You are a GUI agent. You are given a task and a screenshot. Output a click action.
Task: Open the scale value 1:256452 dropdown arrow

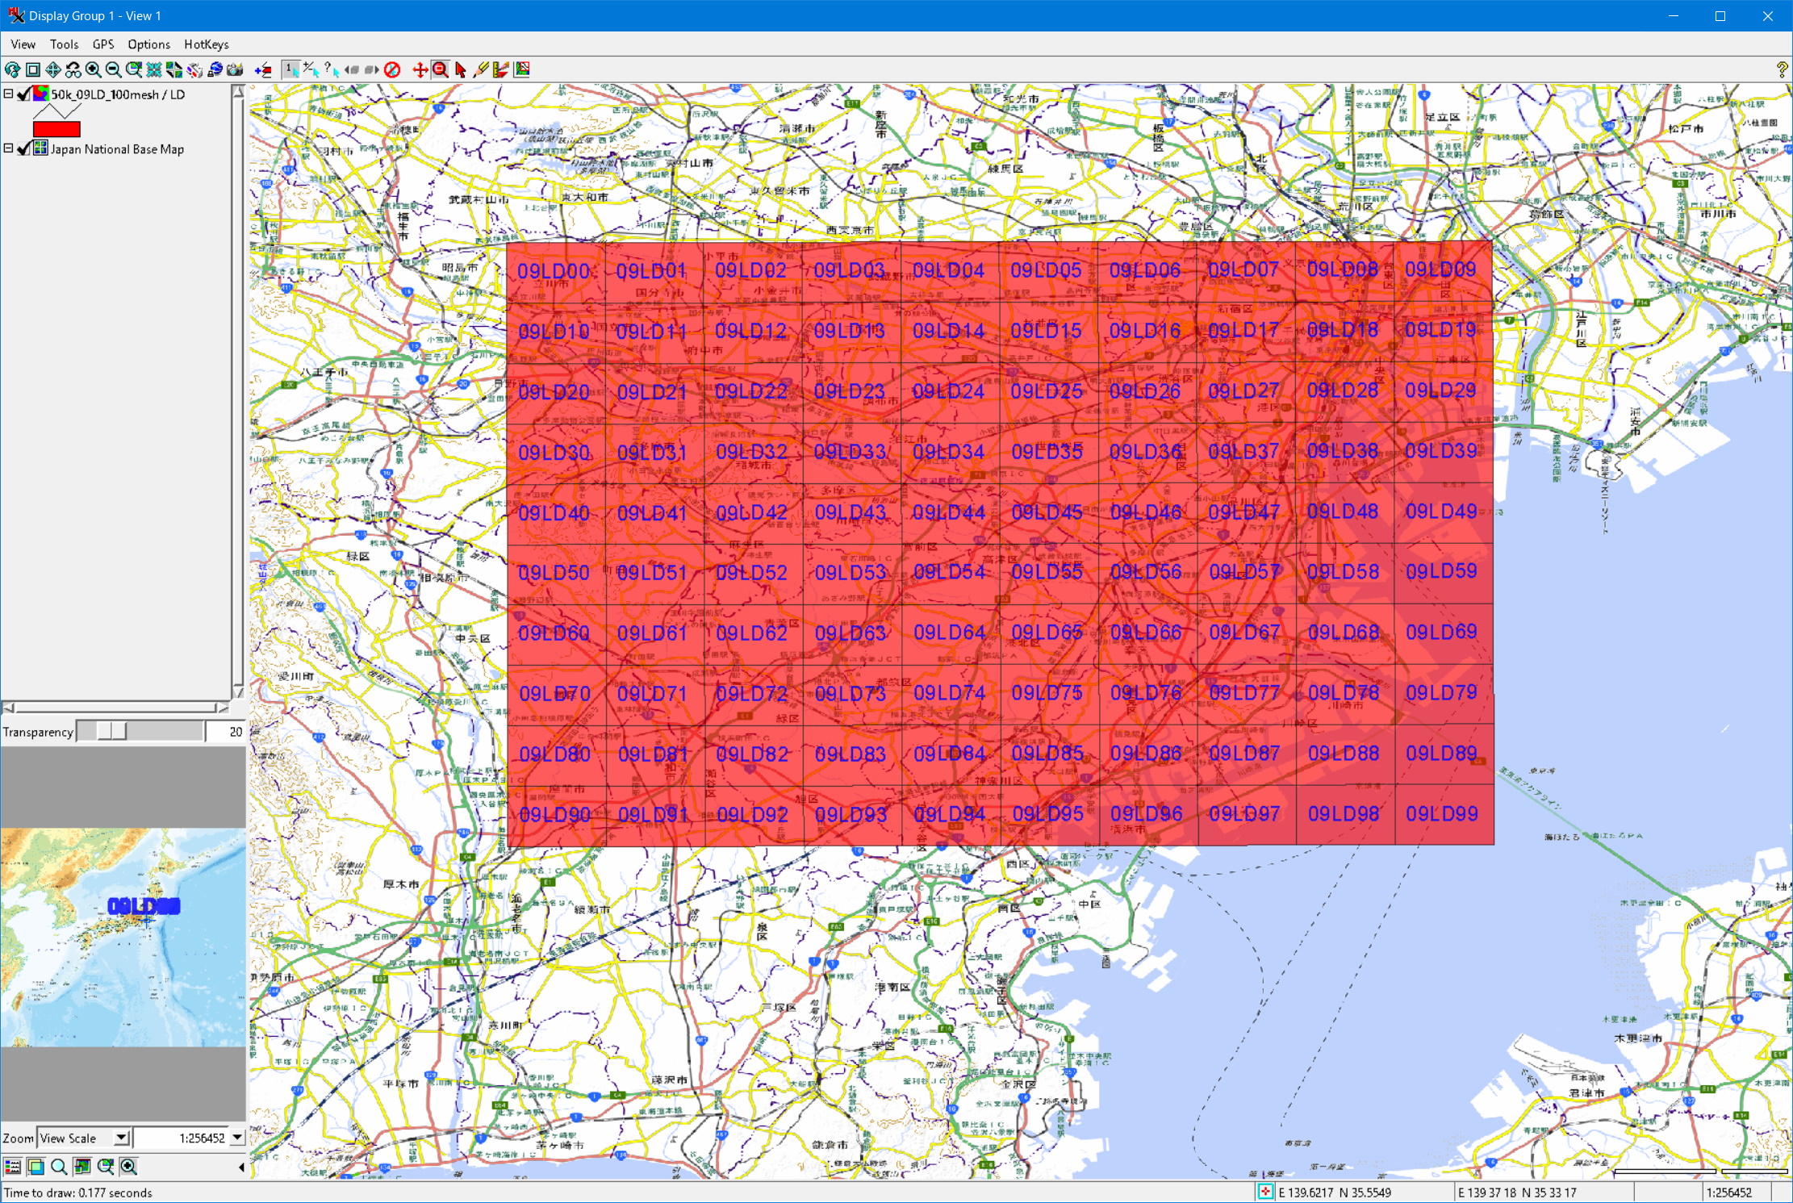click(237, 1138)
